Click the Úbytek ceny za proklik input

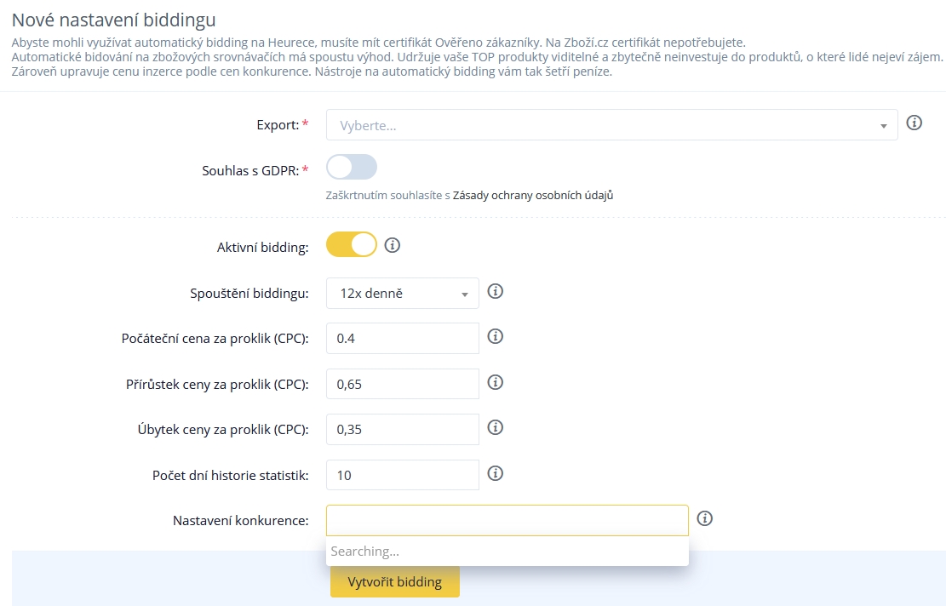coord(403,429)
